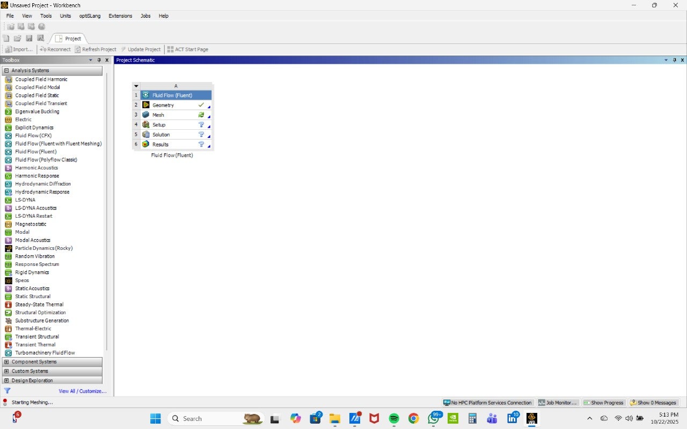The image size is (687, 429).
Task: Click the Steady-State Thermal system icon
Action: [9, 305]
